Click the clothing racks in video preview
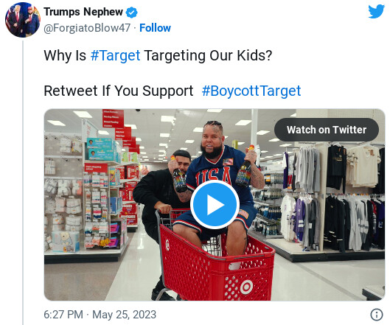Image resolution: width=390 pixels, height=325 pixels. (x=332, y=197)
